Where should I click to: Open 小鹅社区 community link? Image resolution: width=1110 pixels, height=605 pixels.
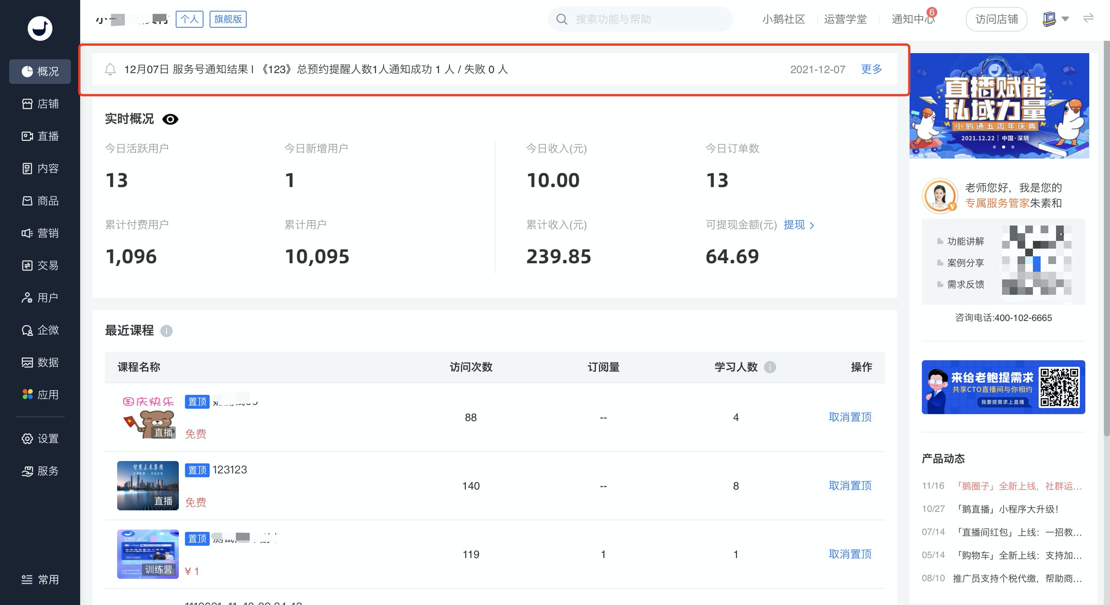pyautogui.click(x=784, y=19)
